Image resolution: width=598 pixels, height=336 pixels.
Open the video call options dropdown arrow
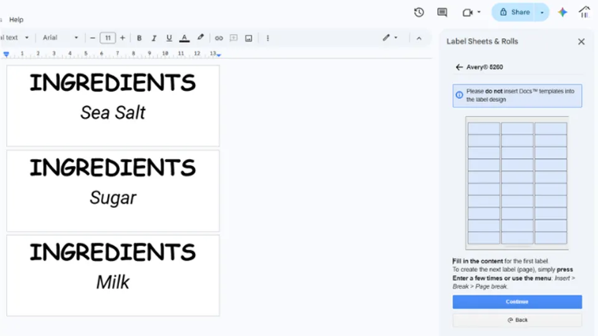coord(479,12)
